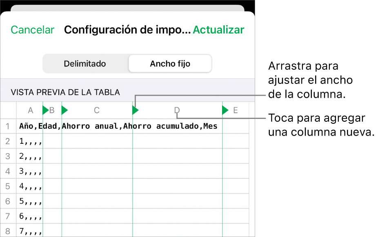
Task: Tap column header D to add new column
Action: point(177,110)
